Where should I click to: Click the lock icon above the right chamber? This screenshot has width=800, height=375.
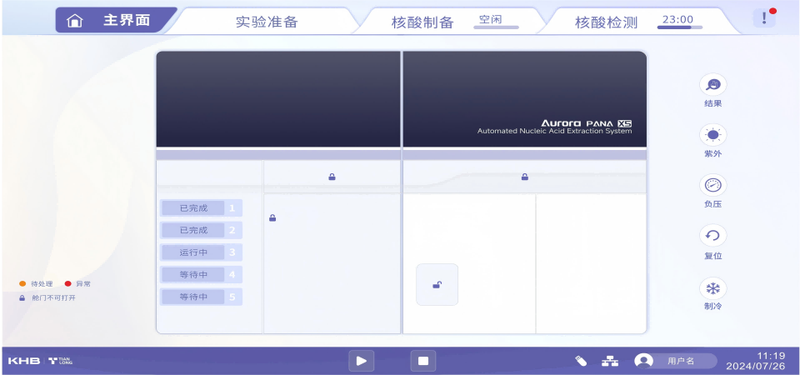[x=524, y=177]
